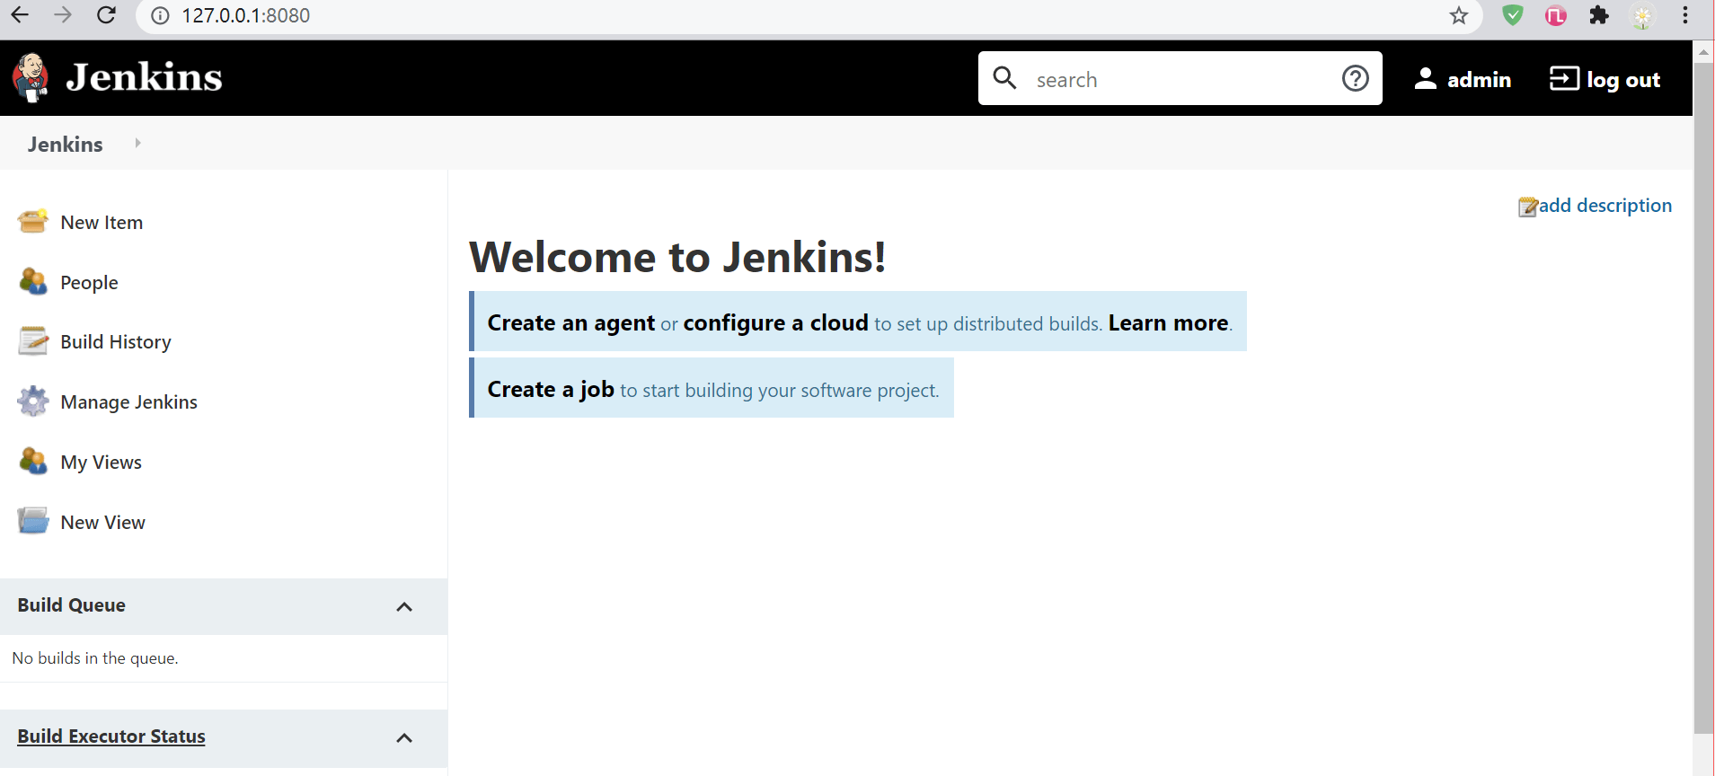Click 'No builds in the queue.' text

(95, 658)
